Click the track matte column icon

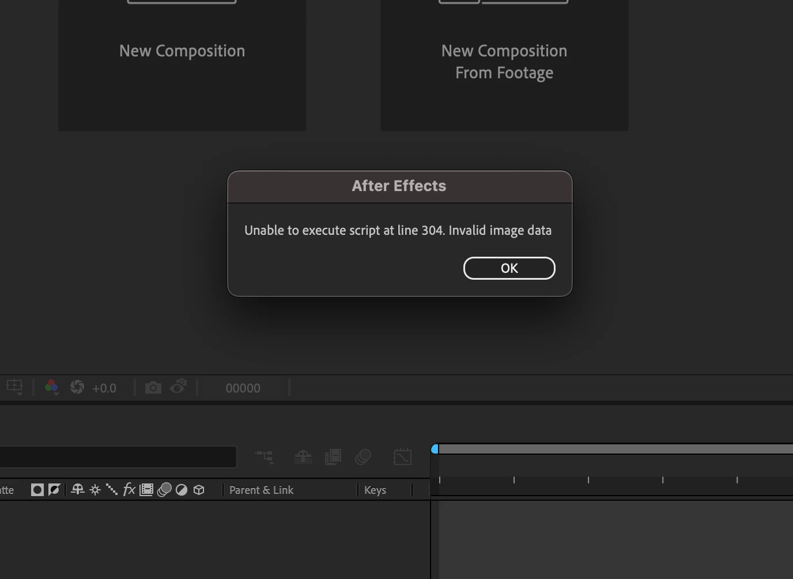(x=37, y=490)
